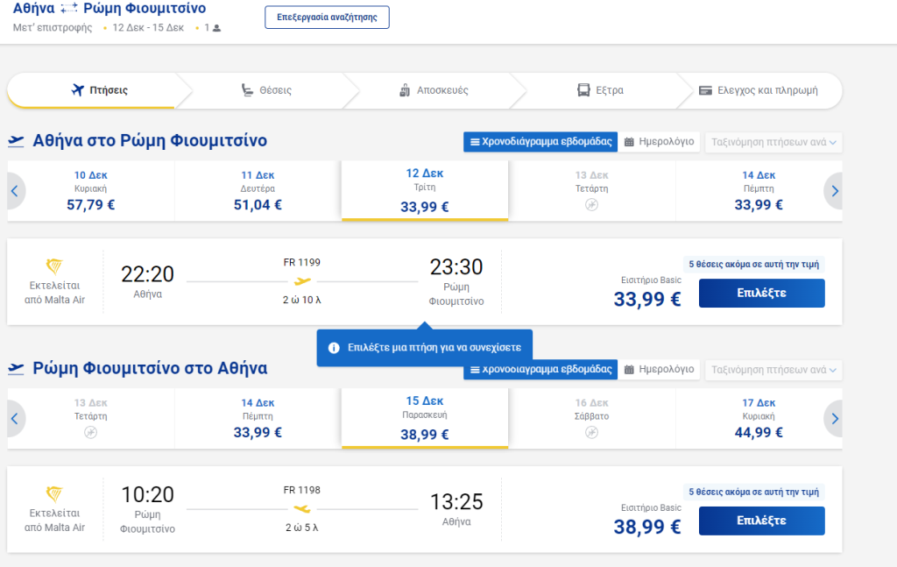Screen dimensions: 897x567
Task: Select return date 16 Δεκ Σάββατο
Action: 591,419
